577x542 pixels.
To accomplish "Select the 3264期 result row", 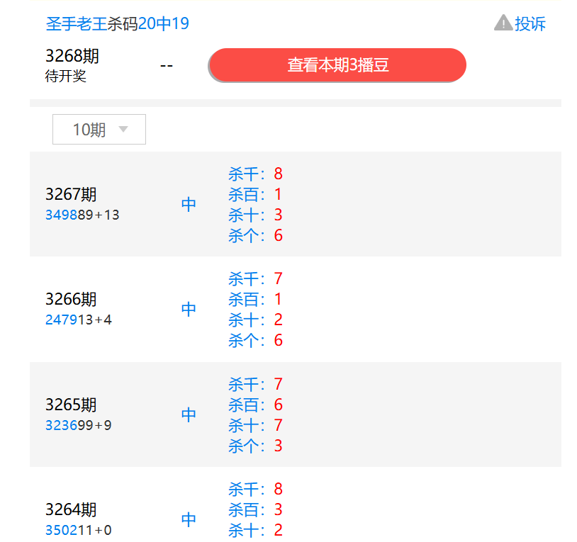I will point(295,510).
